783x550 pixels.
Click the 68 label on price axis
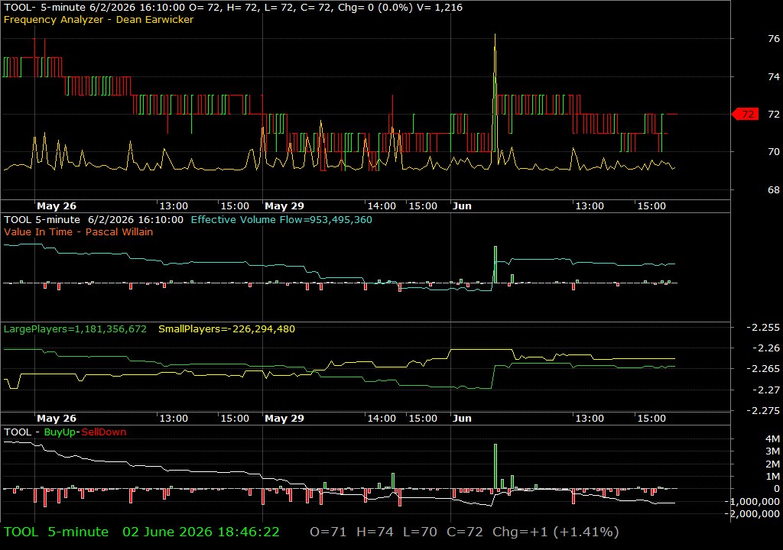(x=774, y=189)
